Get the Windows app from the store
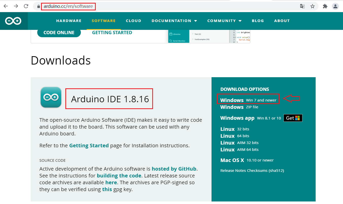This screenshot has height=204, width=343. pos(293,118)
